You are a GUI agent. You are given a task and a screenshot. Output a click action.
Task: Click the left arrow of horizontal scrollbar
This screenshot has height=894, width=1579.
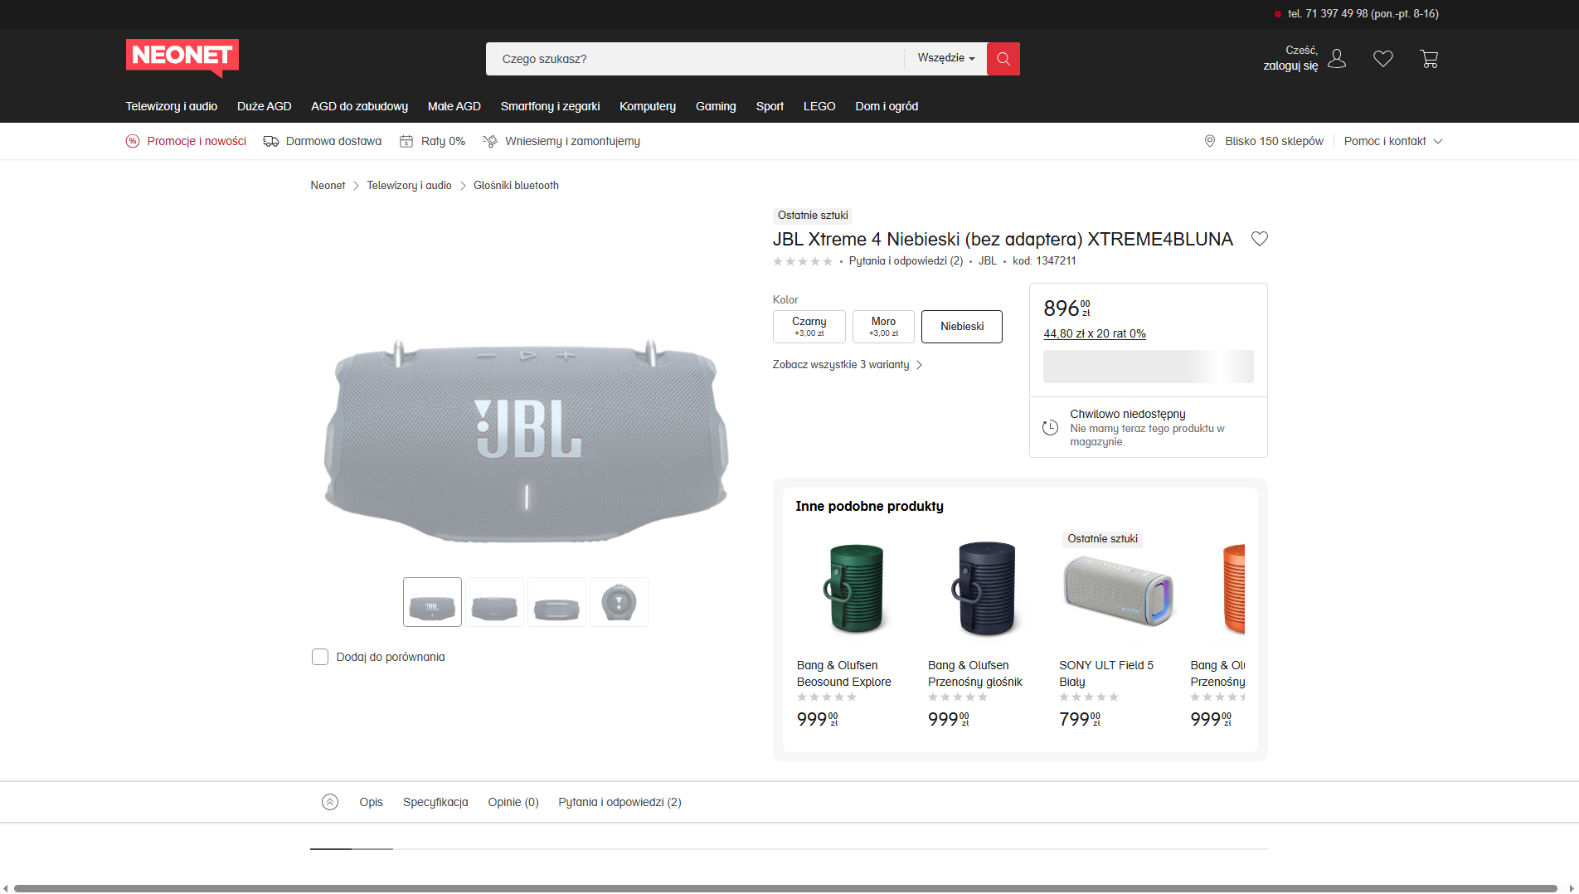click(7, 888)
